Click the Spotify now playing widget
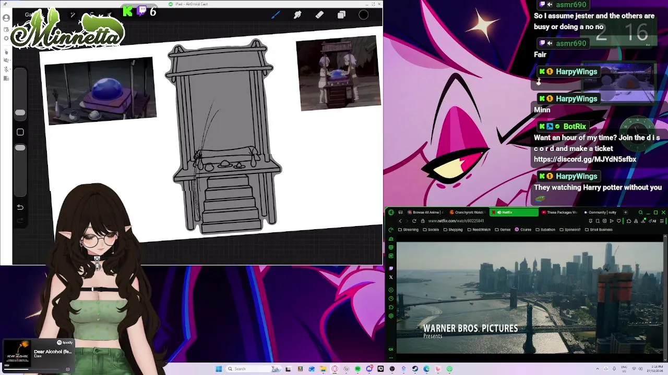Viewport: 668px width, 375px height. (39, 356)
